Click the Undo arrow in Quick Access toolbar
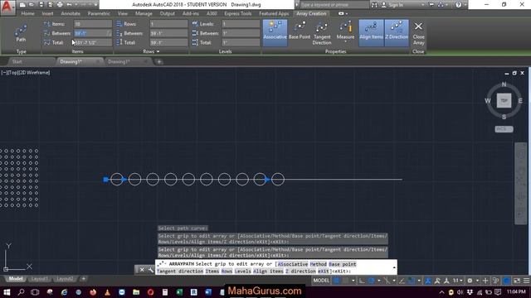This screenshot has height=298, width=531. coord(70,5)
